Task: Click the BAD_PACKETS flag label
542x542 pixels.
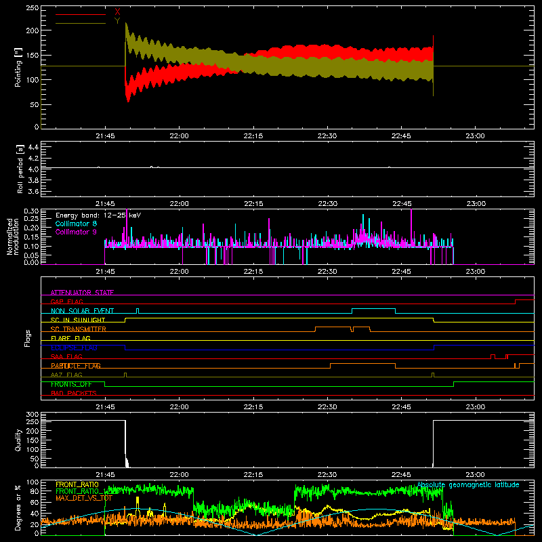Action: 74,393
